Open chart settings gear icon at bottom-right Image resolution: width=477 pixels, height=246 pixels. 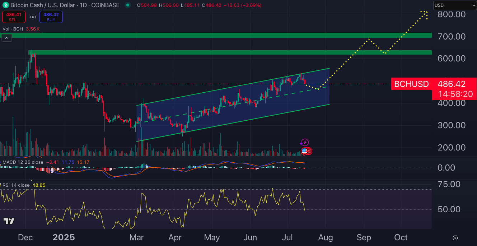[455, 238]
